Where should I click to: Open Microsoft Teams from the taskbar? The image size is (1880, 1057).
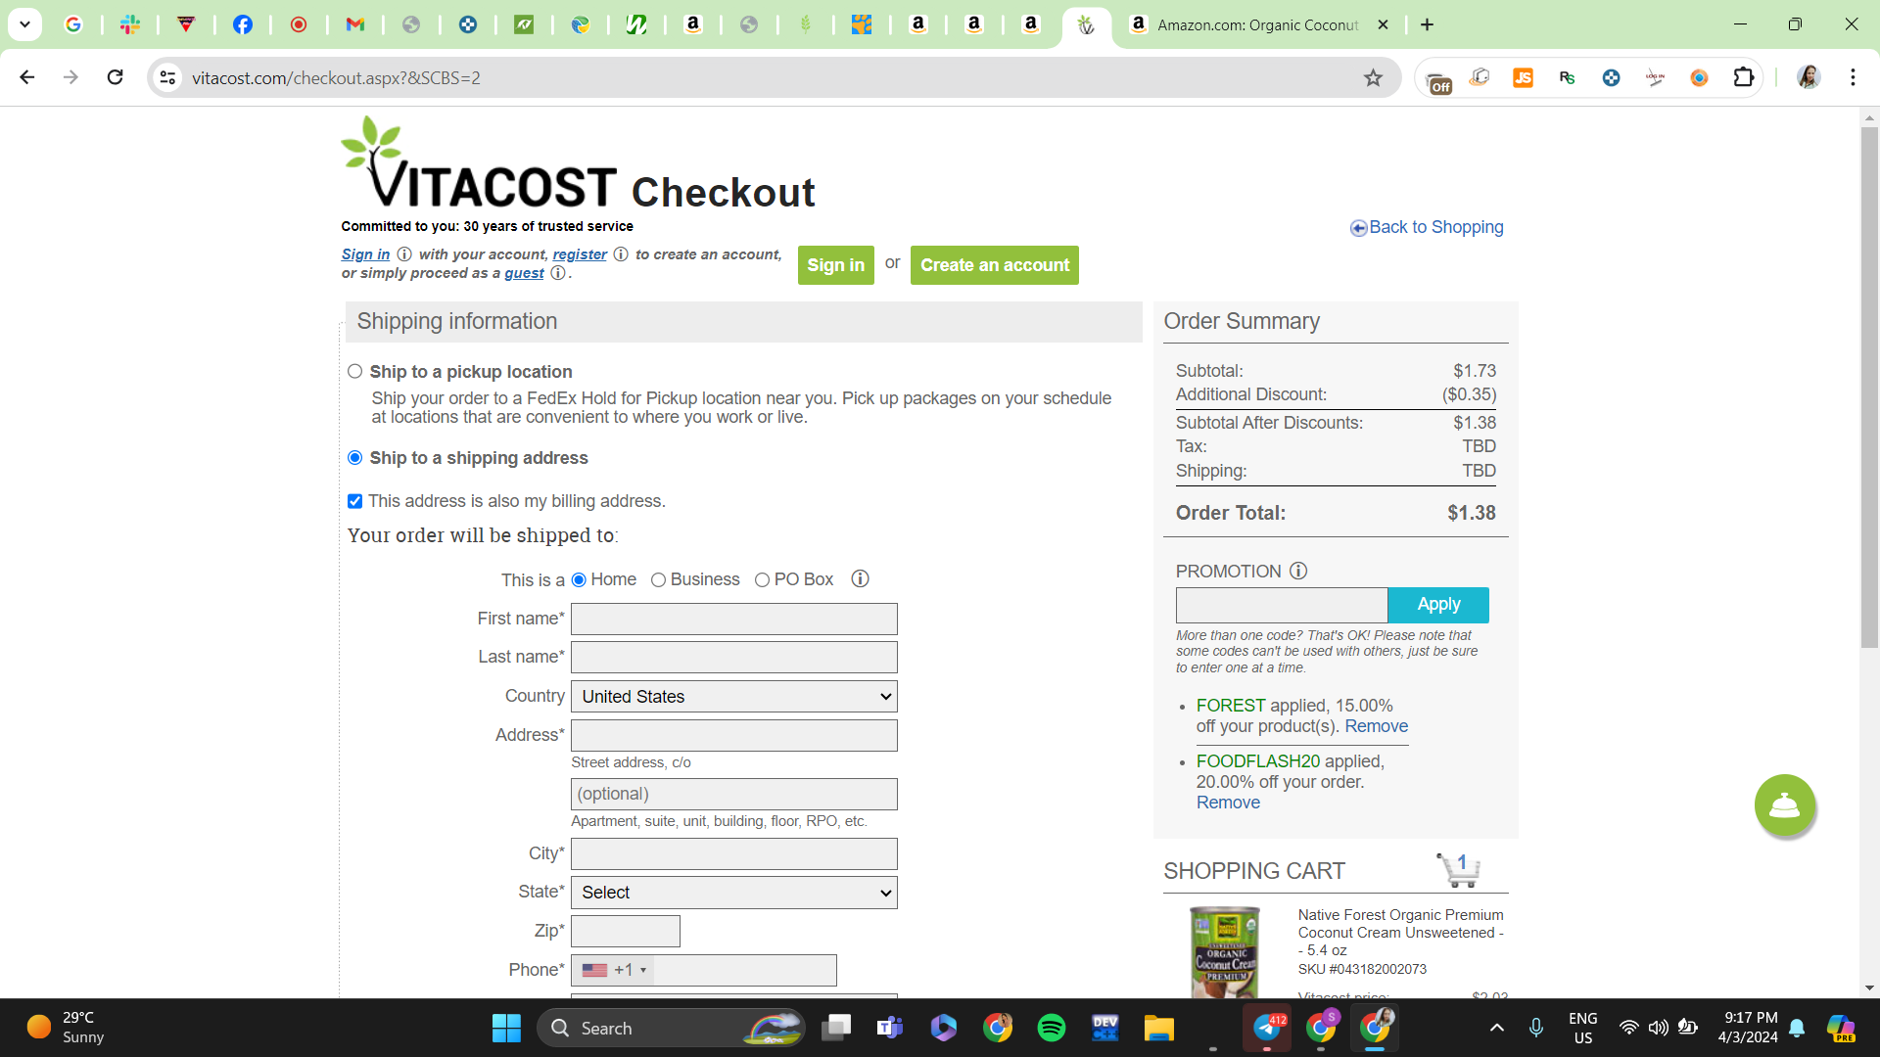click(x=890, y=1028)
